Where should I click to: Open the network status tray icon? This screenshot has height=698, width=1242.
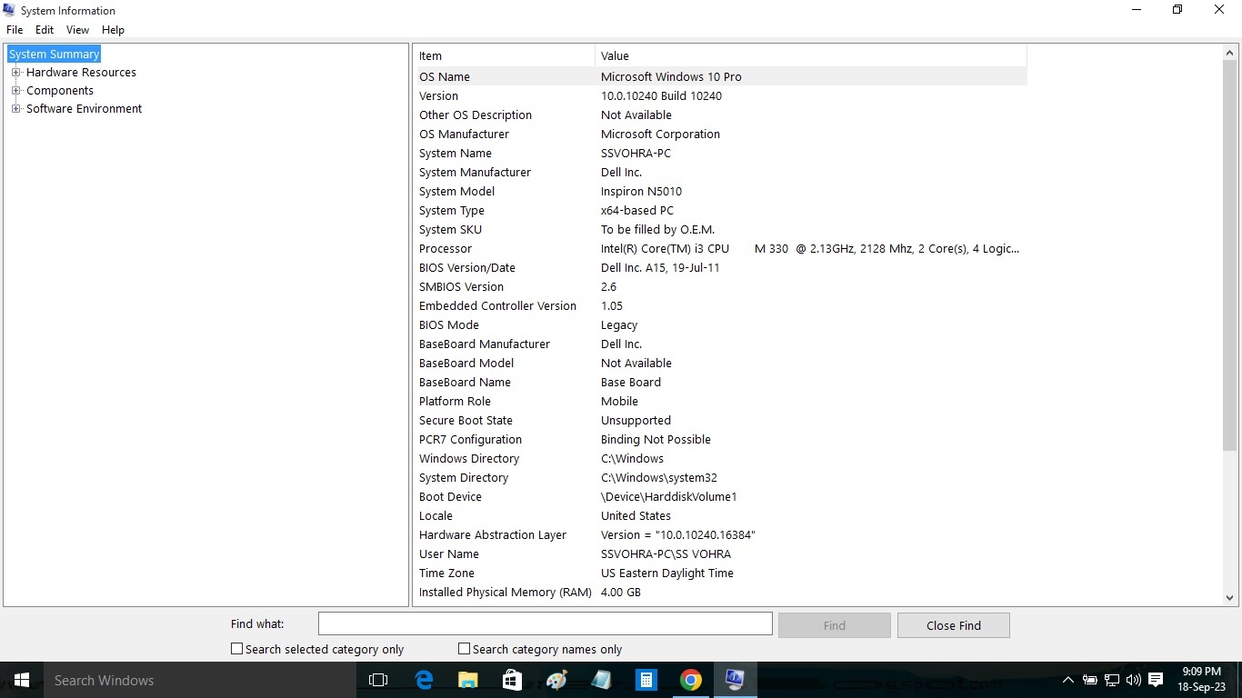tap(1112, 680)
